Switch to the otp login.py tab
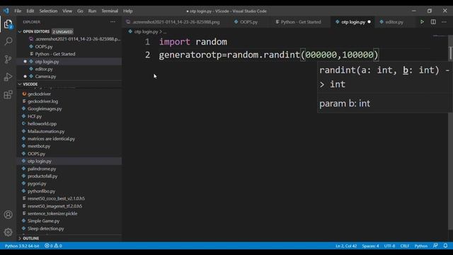Image resolution: width=453 pixels, height=255 pixels. pos(353,22)
